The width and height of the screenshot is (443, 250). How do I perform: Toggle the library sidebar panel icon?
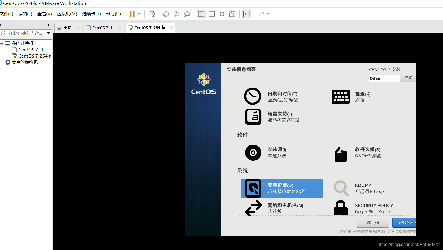tap(201, 14)
